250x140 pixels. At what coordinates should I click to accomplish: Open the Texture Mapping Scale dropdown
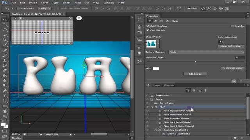207,52
